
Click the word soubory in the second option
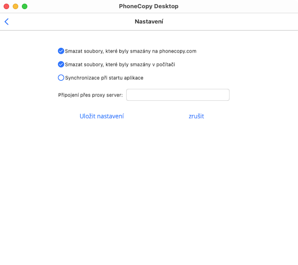pyautogui.click(x=93, y=64)
